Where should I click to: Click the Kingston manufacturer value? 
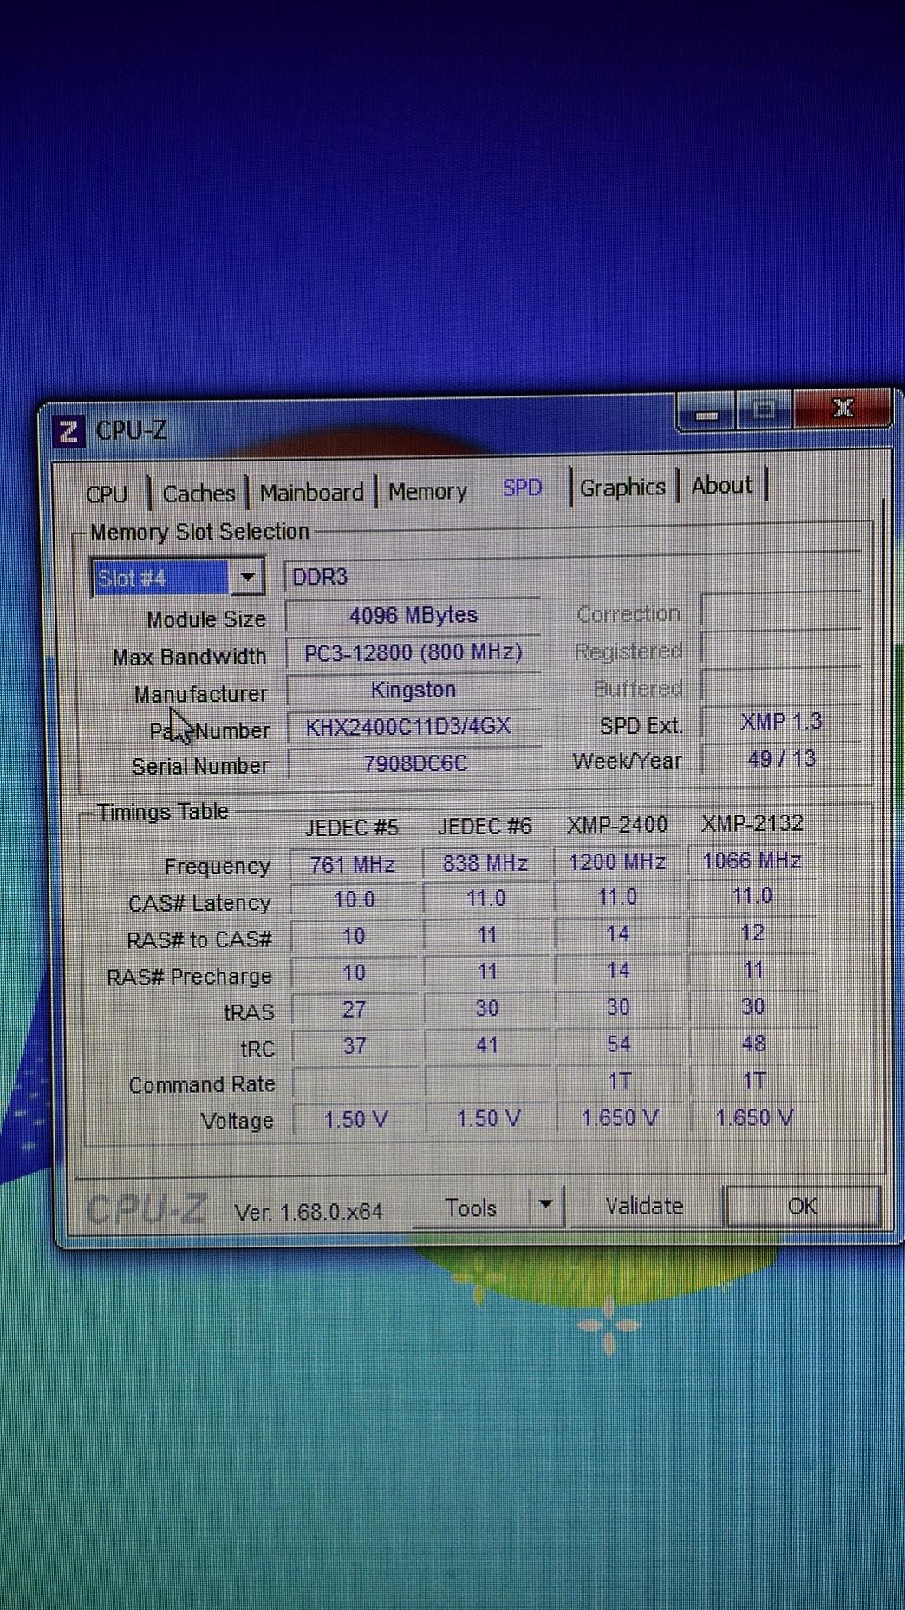[x=413, y=690]
